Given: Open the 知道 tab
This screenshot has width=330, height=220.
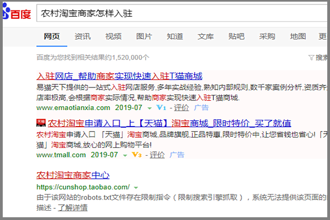Looking at the screenshot, I should 175,36.
